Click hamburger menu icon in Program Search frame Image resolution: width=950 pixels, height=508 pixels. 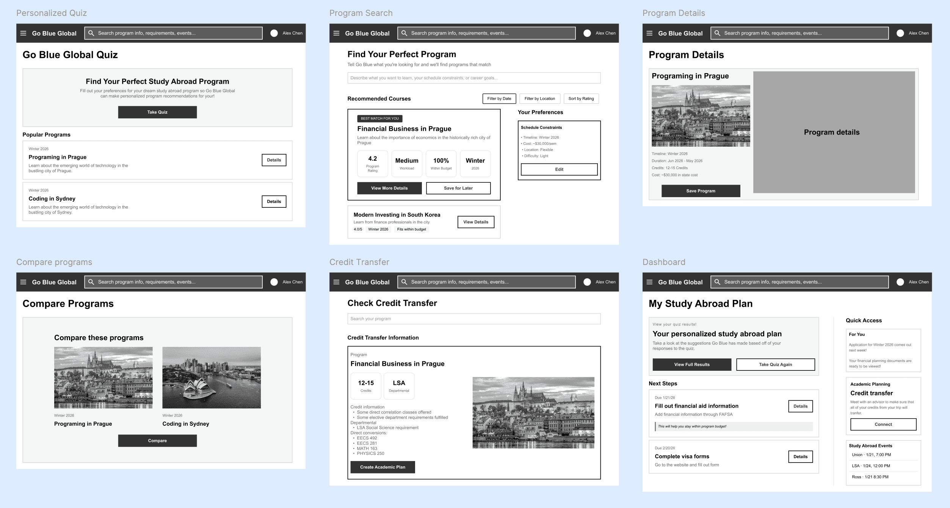pos(336,33)
